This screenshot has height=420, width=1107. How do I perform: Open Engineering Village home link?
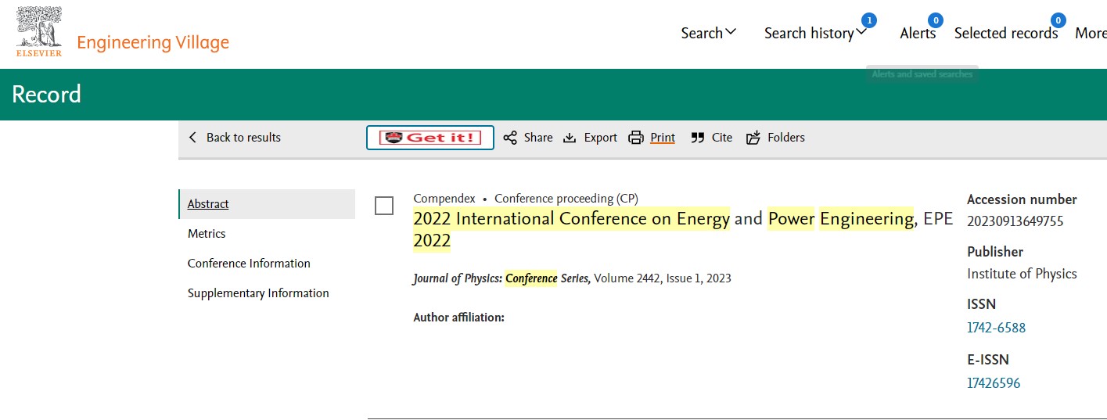153,42
